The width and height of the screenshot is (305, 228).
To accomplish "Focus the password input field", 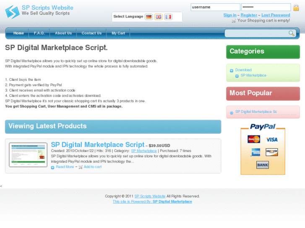I will coord(266,7).
